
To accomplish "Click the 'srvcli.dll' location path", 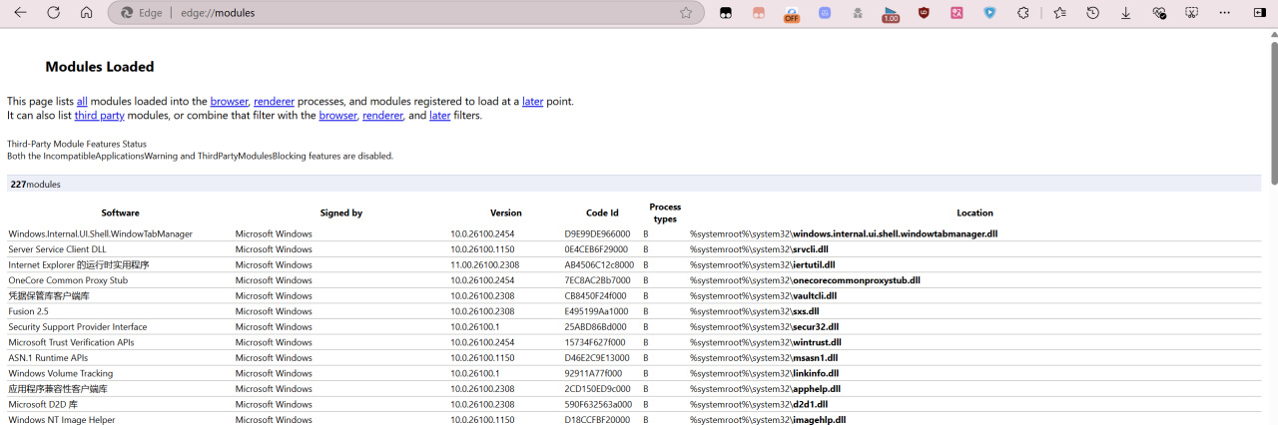I will click(x=759, y=249).
